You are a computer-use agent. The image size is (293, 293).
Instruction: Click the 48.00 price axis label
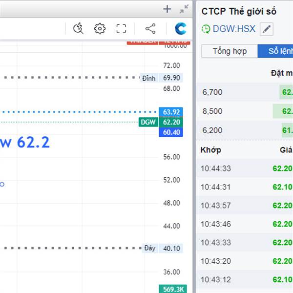[x=171, y=203]
